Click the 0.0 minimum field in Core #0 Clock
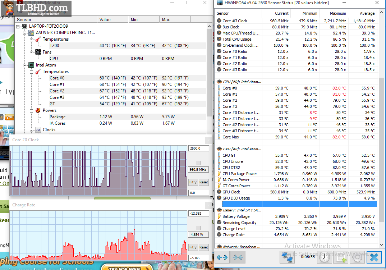Viewport: 386px width, 270px height. [x=199, y=193]
